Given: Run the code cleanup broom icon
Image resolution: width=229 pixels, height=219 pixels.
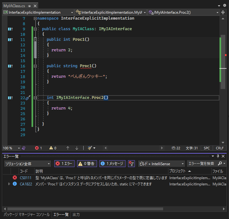Looking at the screenshot, I should 90,148.
